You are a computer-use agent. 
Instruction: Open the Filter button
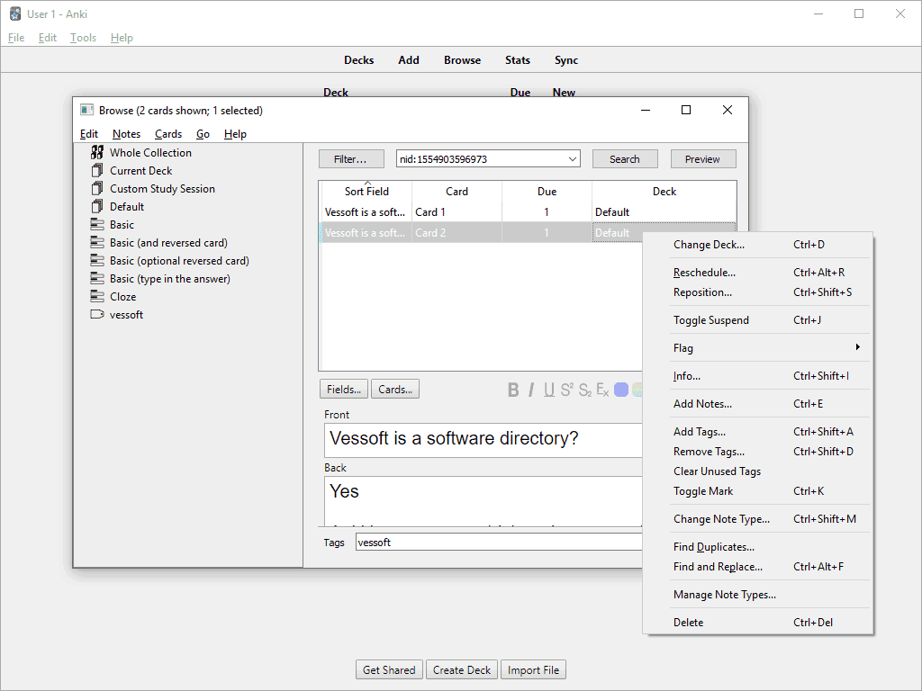click(x=351, y=159)
